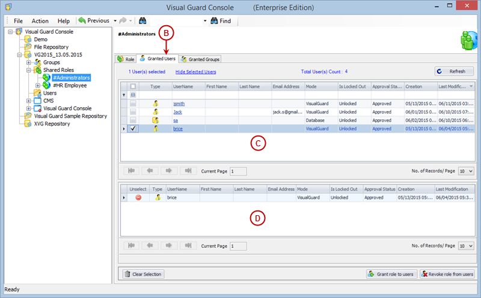Expand the #HR Employee role node
This screenshot has height=298, width=481.
pyautogui.click(x=38, y=85)
